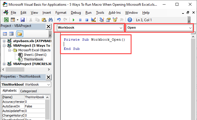Select ThisWorkbook in project tree
Screen dimensions: 197x120
tap(33, 59)
